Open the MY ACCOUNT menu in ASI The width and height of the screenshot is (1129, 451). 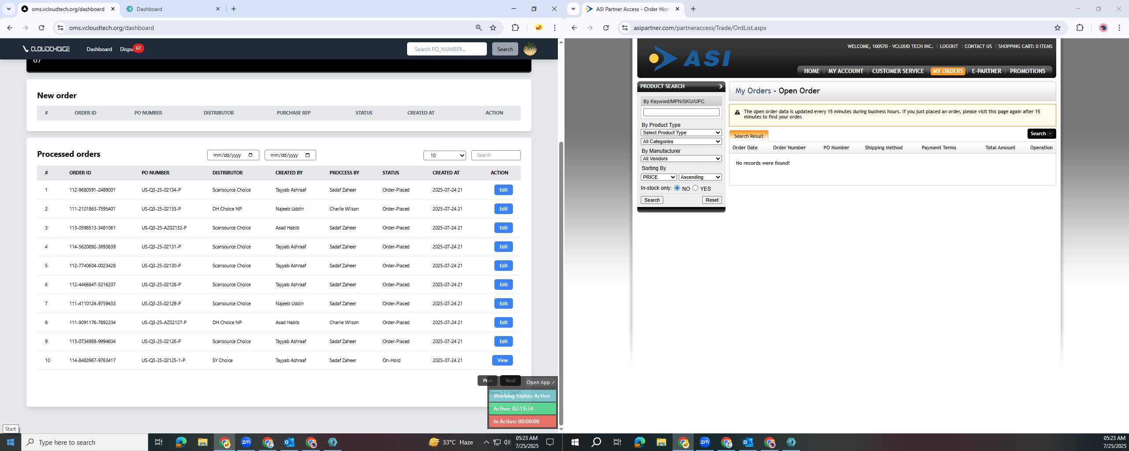coord(845,71)
